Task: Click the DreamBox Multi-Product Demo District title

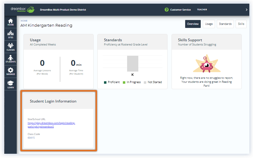Action: (x=63, y=10)
